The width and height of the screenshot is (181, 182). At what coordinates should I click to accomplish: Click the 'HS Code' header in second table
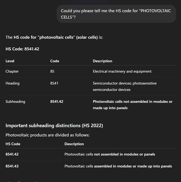[x=13, y=144]
